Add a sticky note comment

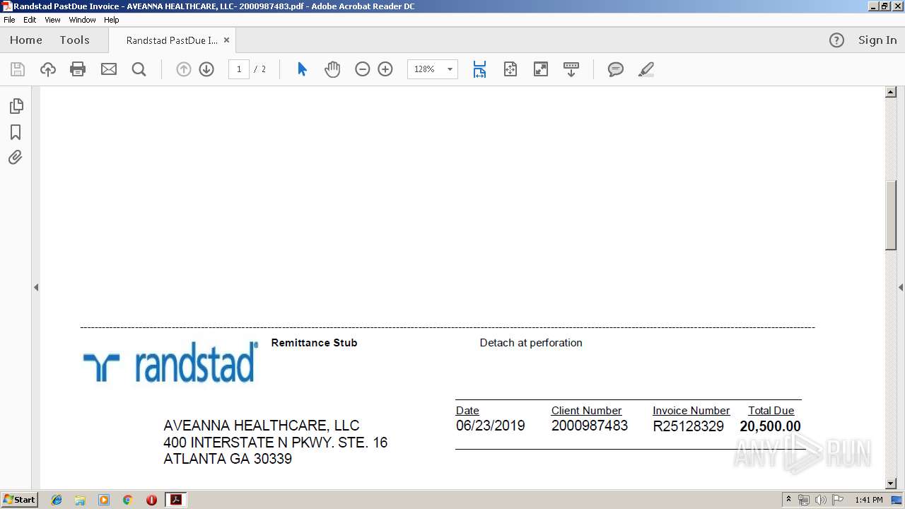coord(616,69)
